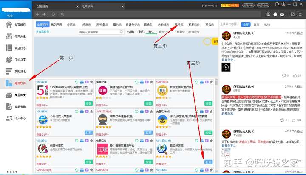Viewport: 306px width, 175px height.
Task: Open 实时排名 in the sidebar
Action: pos(16,72)
